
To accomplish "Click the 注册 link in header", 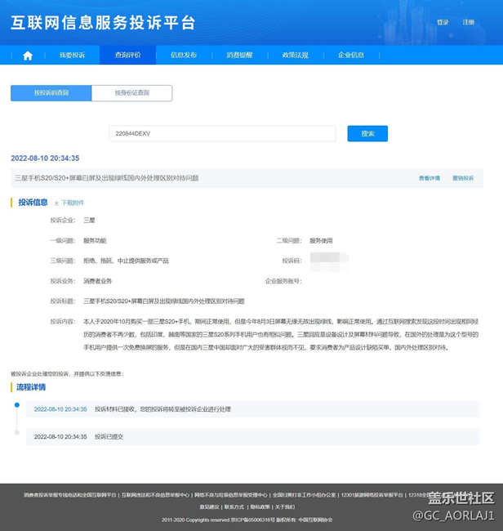I will [x=468, y=23].
